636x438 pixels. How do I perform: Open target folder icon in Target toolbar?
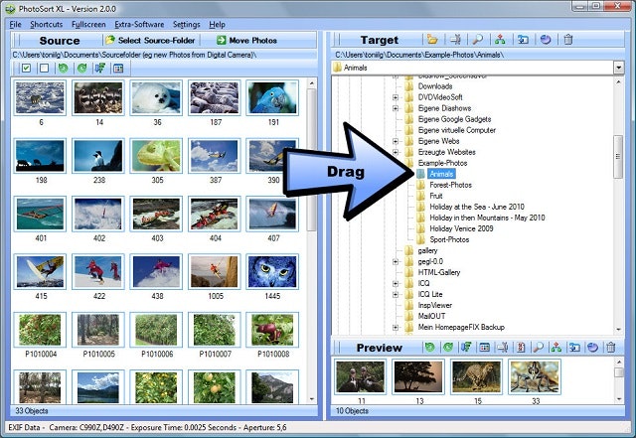pyautogui.click(x=432, y=40)
